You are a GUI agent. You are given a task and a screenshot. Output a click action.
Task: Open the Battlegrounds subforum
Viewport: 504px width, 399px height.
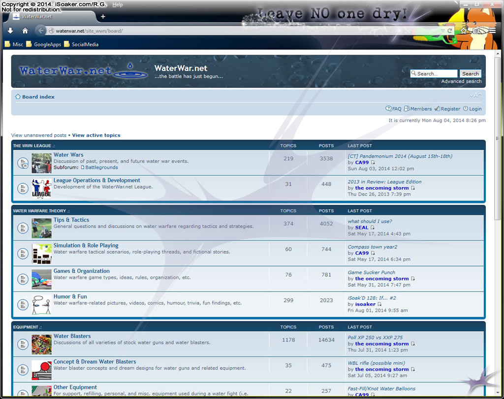tap(101, 167)
